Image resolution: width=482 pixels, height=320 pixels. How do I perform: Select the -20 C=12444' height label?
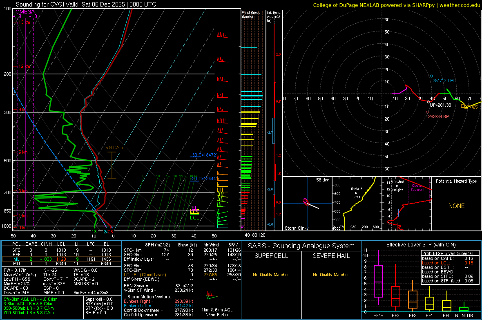coord(203,179)
